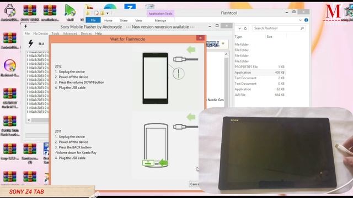Select the PROPERTIES File row
This screenshot has height=198, width=353.
pyautogui.click(x=260, y=67)
